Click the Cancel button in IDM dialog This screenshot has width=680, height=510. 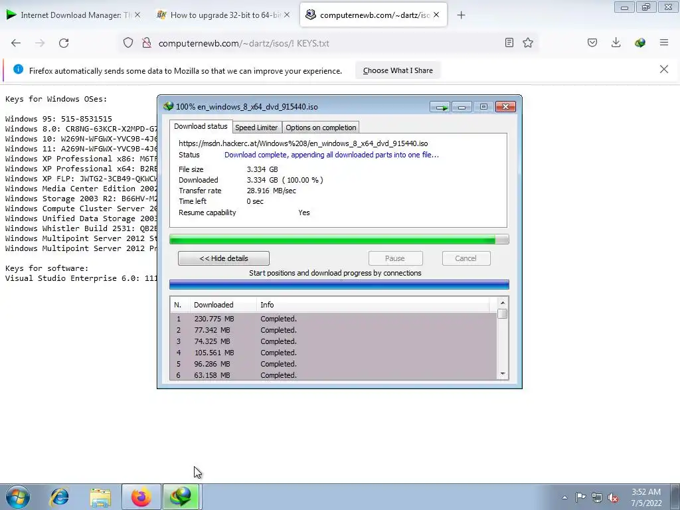coord(466,258)
